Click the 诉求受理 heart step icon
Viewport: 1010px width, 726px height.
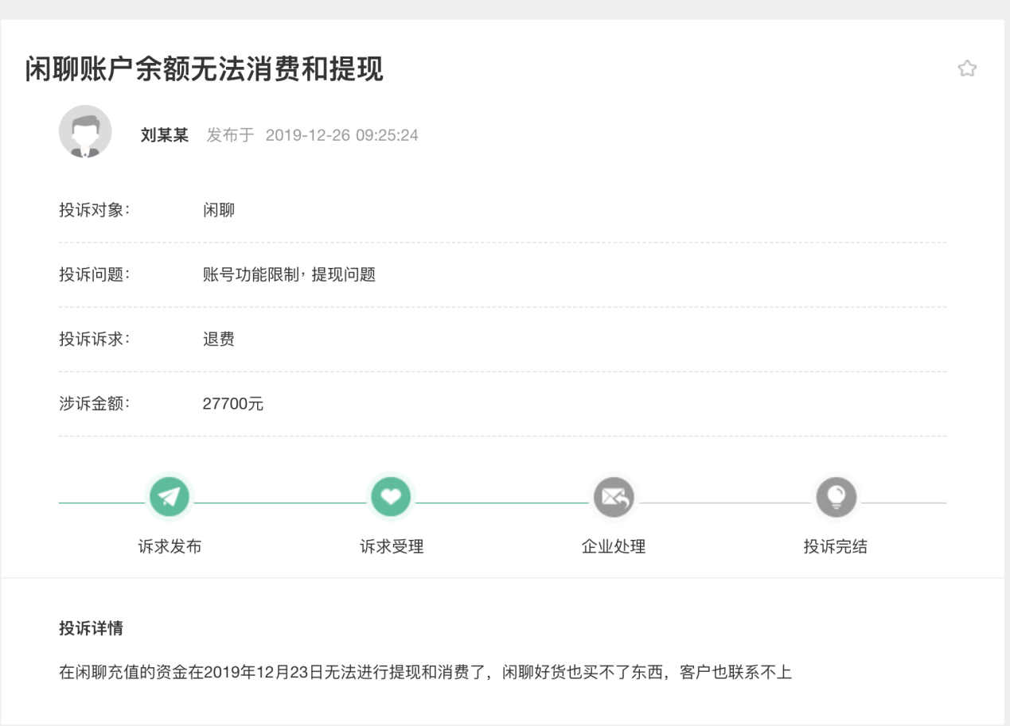pos(391,497)
